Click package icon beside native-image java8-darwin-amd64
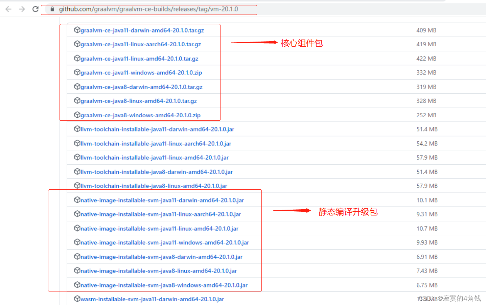 coord(77,257)
